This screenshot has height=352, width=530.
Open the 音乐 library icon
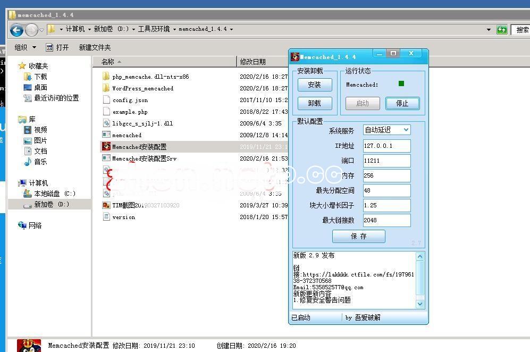28,162
